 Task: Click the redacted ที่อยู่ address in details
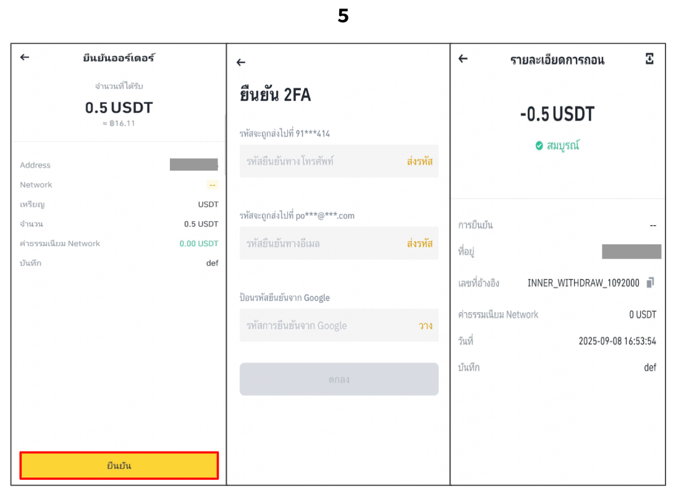click(631, 252)
